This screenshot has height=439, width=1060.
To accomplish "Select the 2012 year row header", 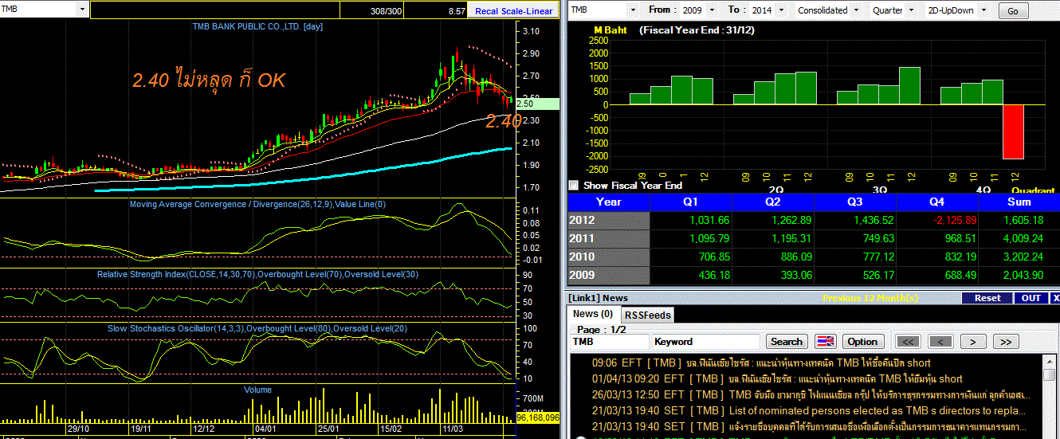I will (x=608, y=221).
